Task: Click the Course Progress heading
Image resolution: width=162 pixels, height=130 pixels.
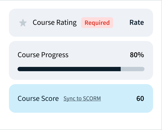Action: (43, 55)
